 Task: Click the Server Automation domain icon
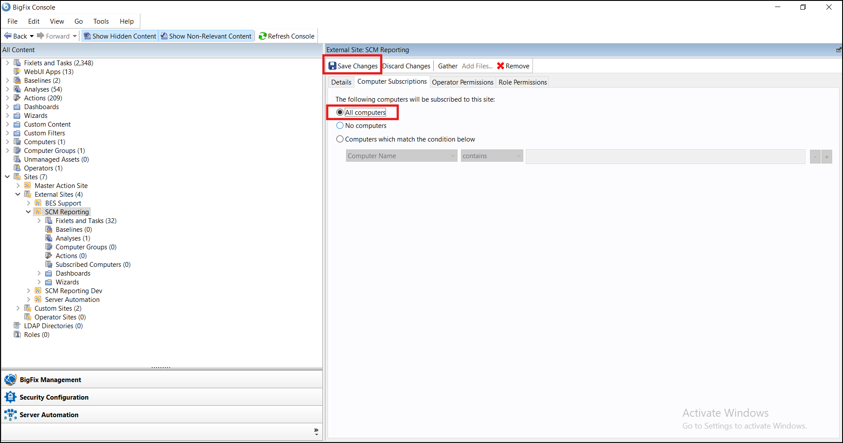pyautogui.click(x=10, y=415)
